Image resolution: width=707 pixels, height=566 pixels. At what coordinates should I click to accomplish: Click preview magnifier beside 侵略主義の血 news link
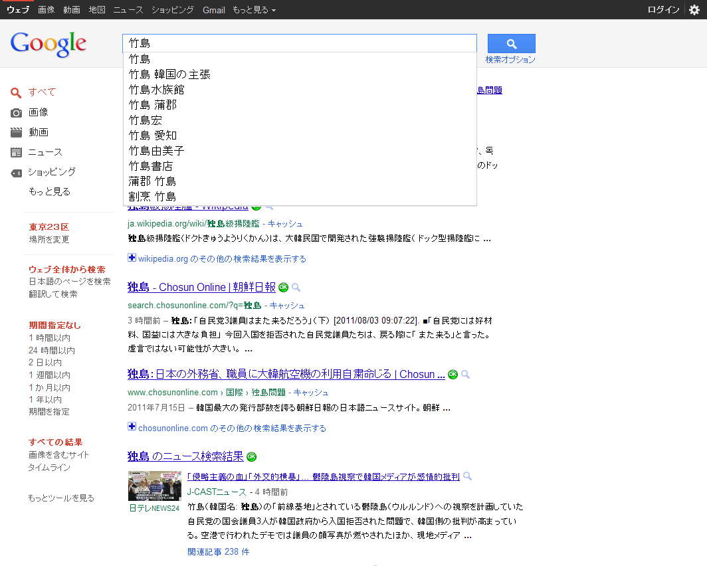468,476
